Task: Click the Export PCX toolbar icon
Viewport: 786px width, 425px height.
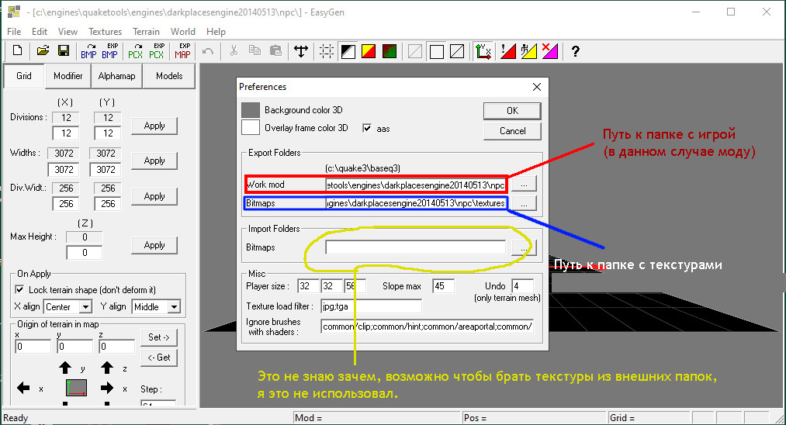Action: coord(157,50)
